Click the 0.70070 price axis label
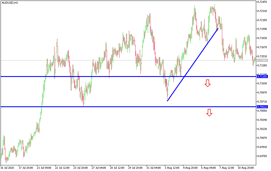Screen dimensions: 271x171 (262, 138)
